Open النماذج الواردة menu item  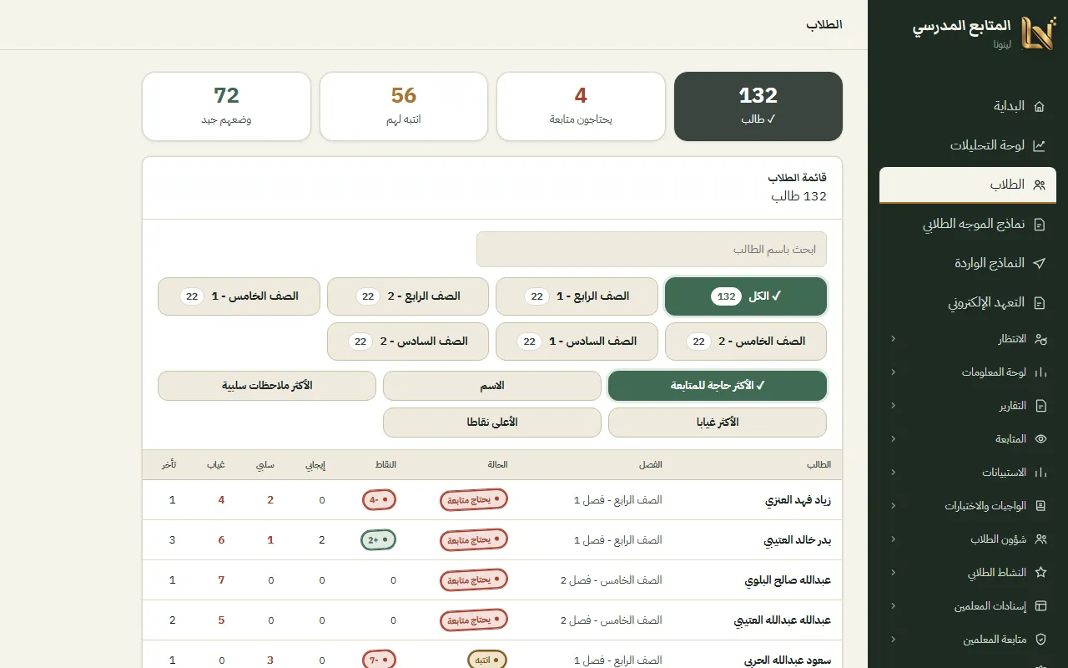(x=968, y=263)
